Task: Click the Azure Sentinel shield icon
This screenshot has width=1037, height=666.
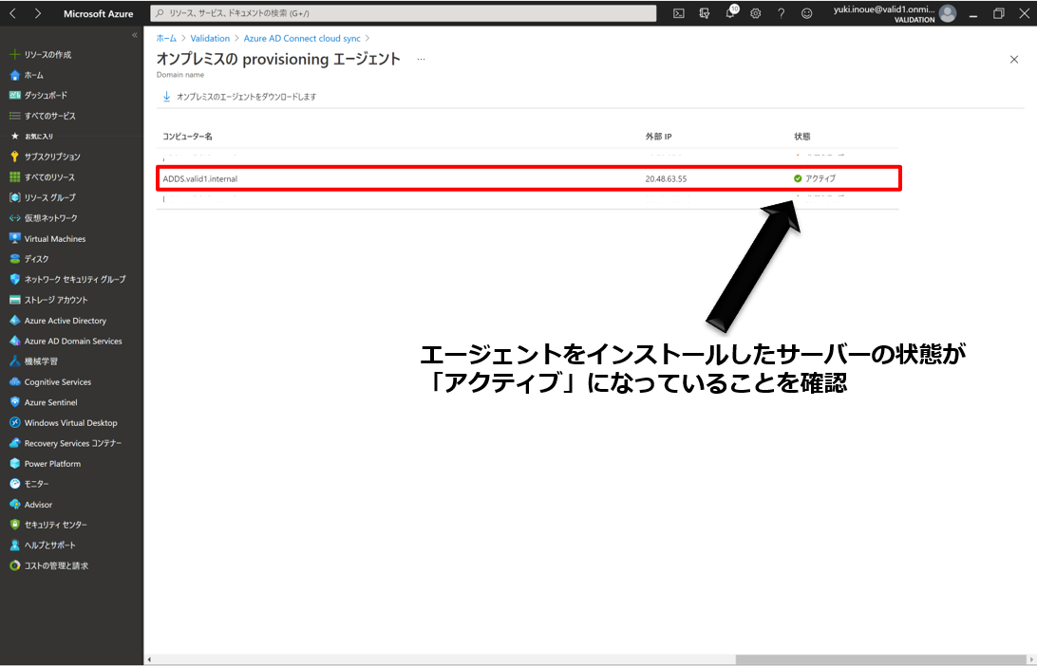Action: 14,402
